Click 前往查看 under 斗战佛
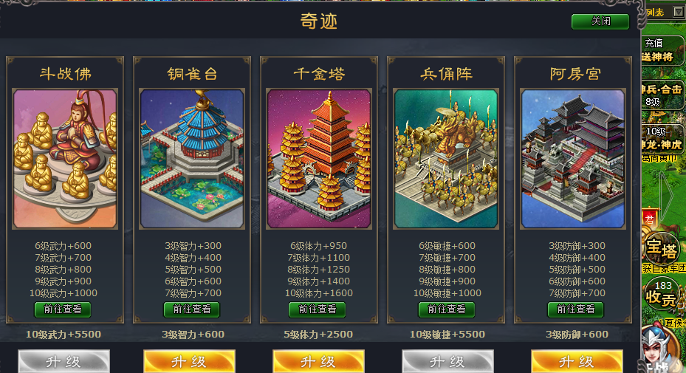Viewport: 686px width, 373px height. coord(63,309)
